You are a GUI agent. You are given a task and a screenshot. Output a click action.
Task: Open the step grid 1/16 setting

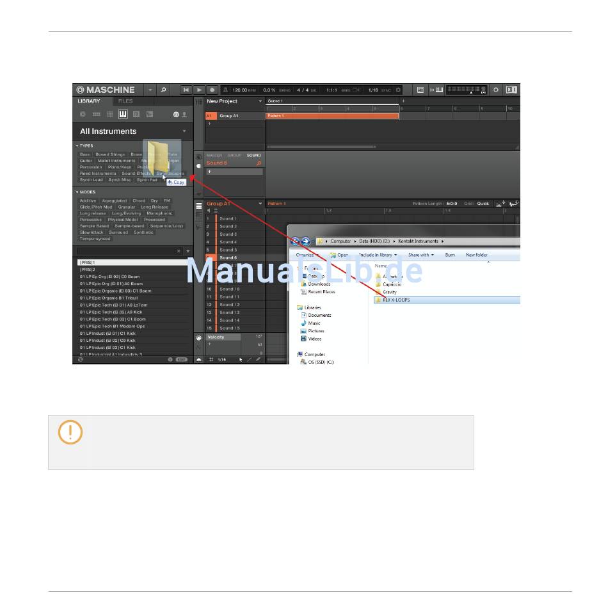point(221,360)
